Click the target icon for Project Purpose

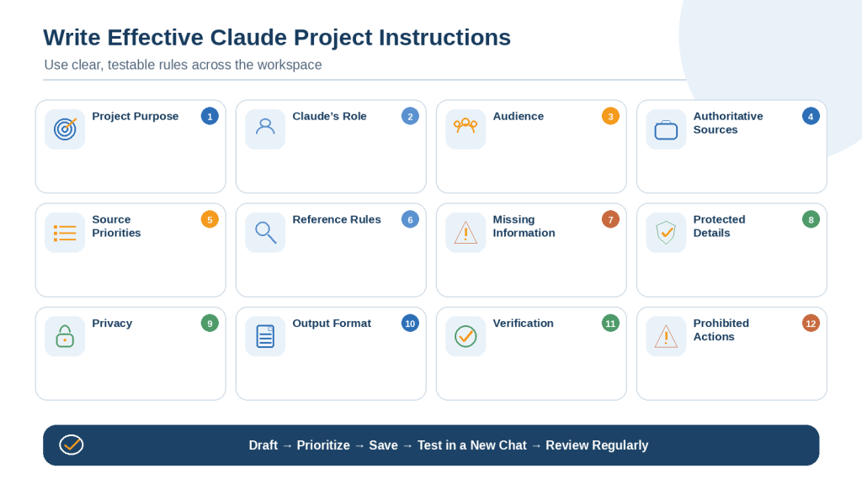click(65, 129)
